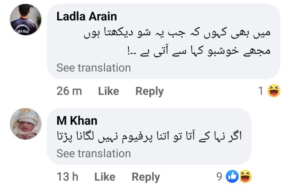
Task: Click reaction count 1 on Ladla Arain's comment
Action: pos(261,91)
